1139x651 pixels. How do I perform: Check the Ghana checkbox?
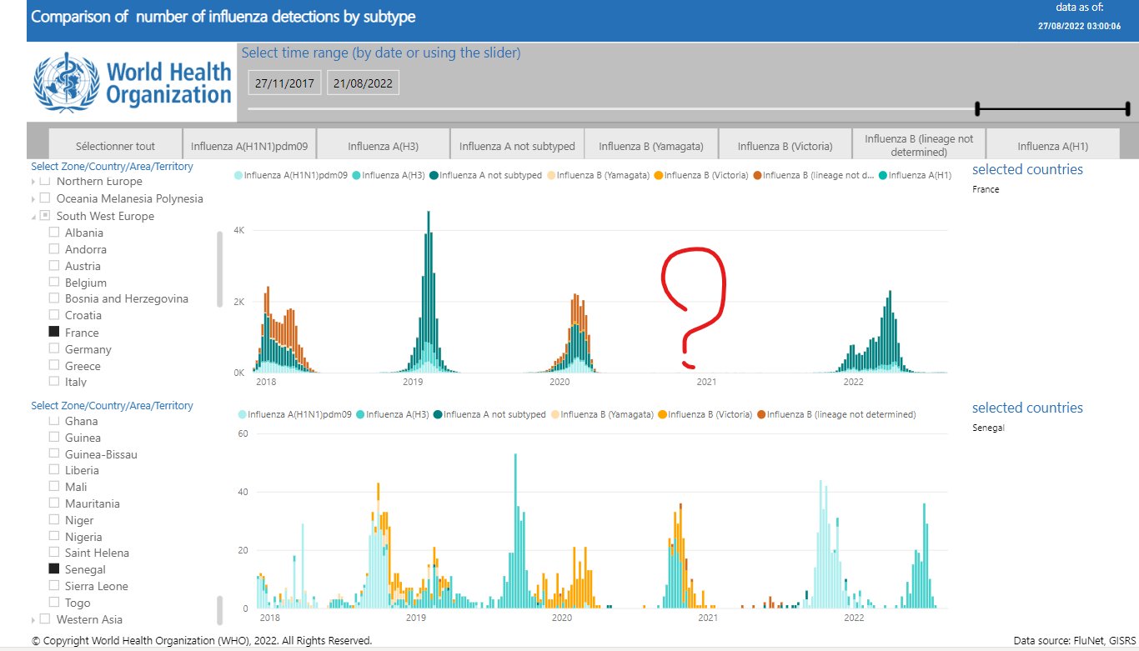click(x=54, y=421)
